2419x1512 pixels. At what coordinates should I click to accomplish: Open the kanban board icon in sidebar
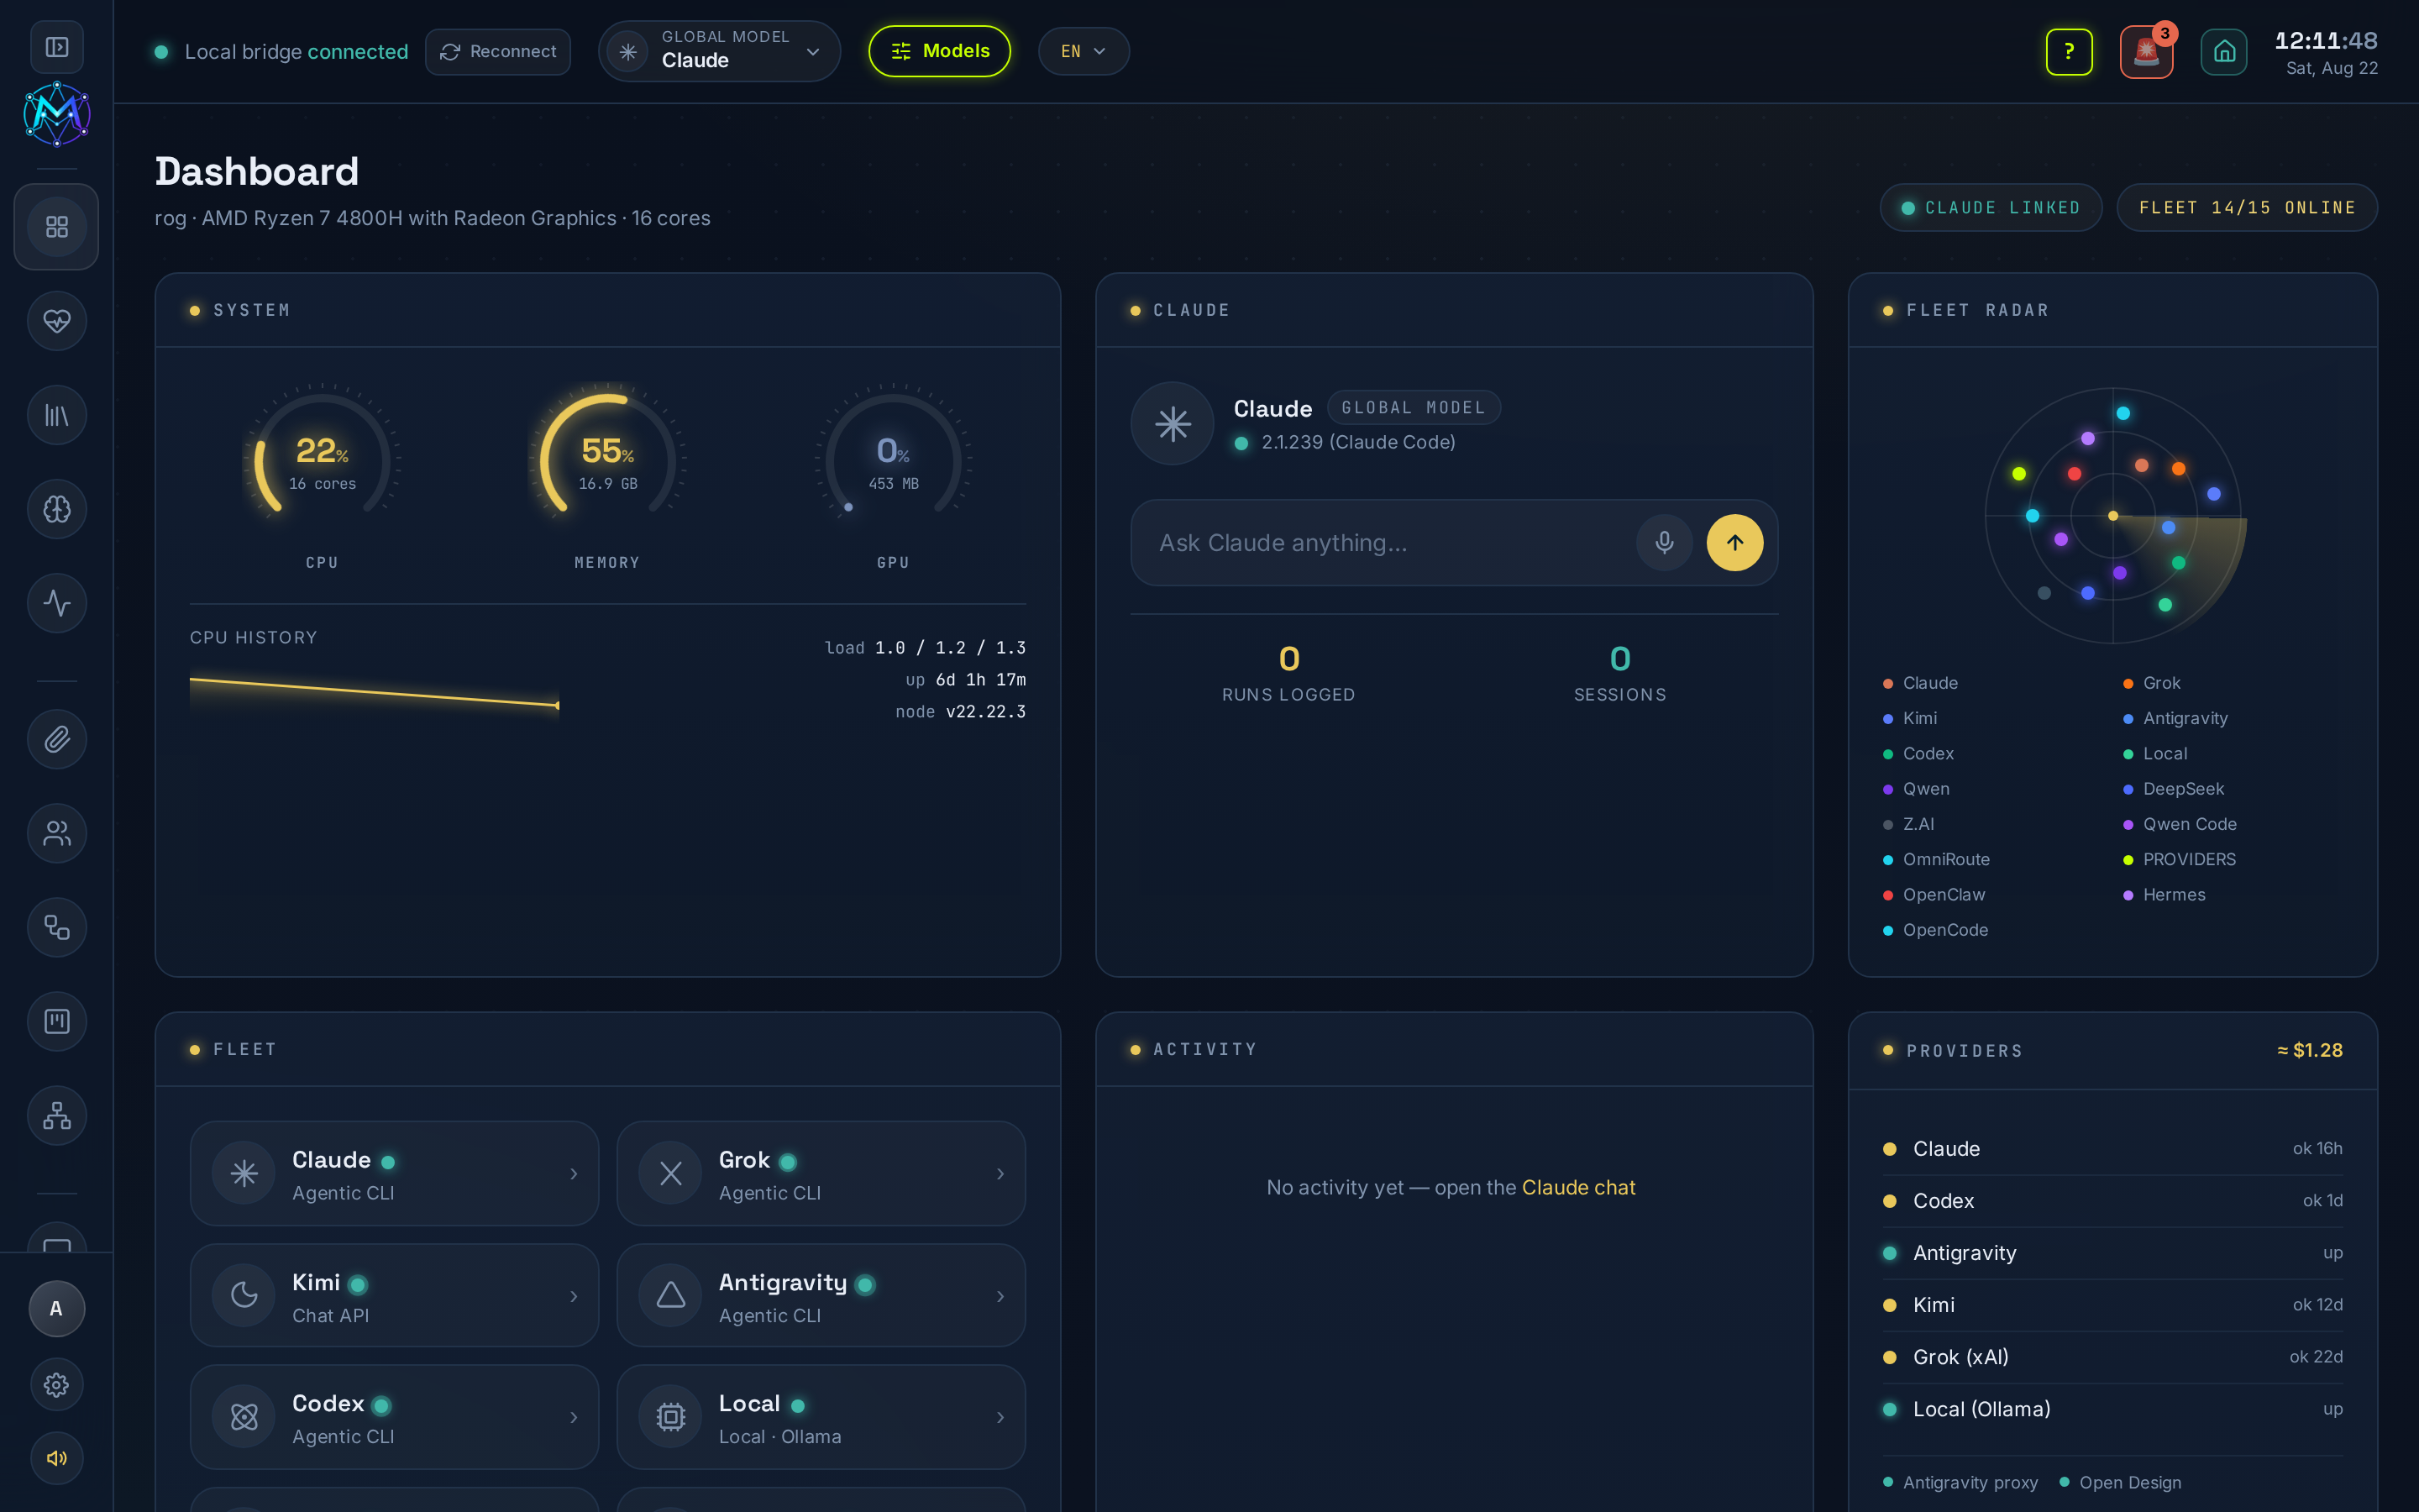(x=57, y=1021)
